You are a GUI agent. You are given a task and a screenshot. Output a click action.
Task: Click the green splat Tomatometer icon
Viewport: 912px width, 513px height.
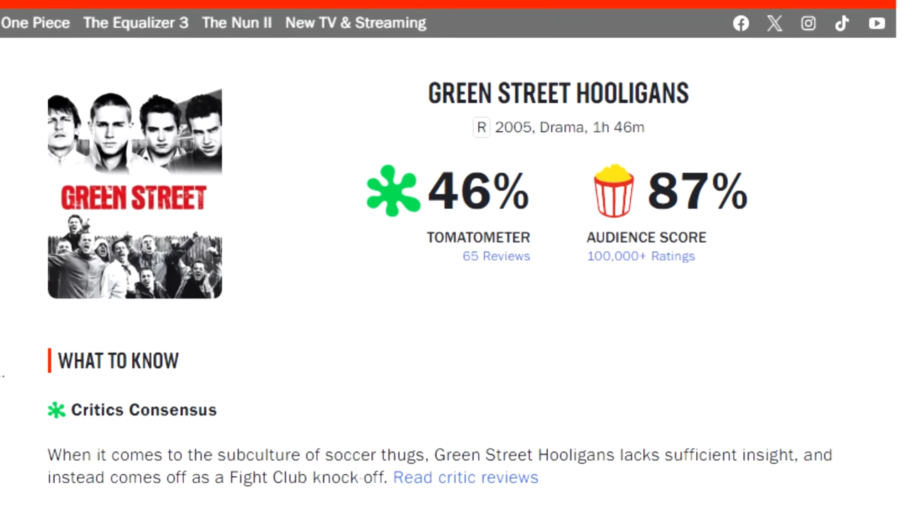point(393,191)
